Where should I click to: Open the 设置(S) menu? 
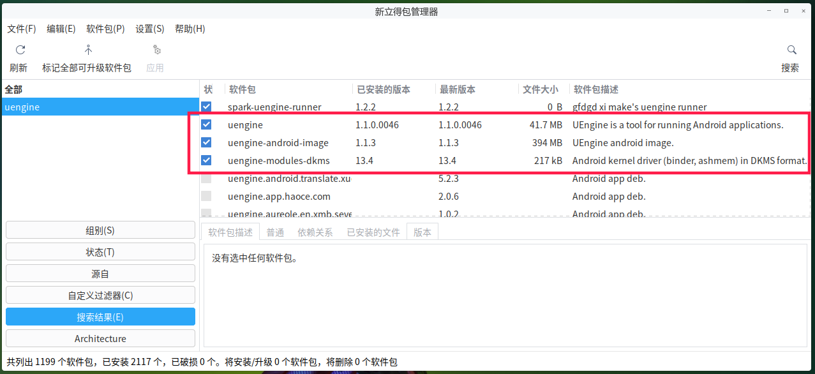coord(150,29)
